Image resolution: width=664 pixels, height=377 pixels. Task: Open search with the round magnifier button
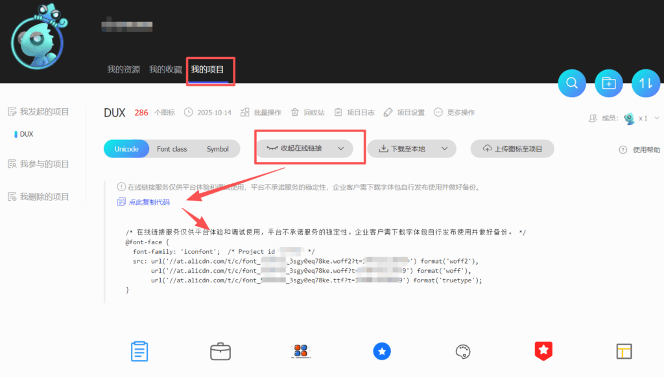pyautogui.click(x=572, y=83)
